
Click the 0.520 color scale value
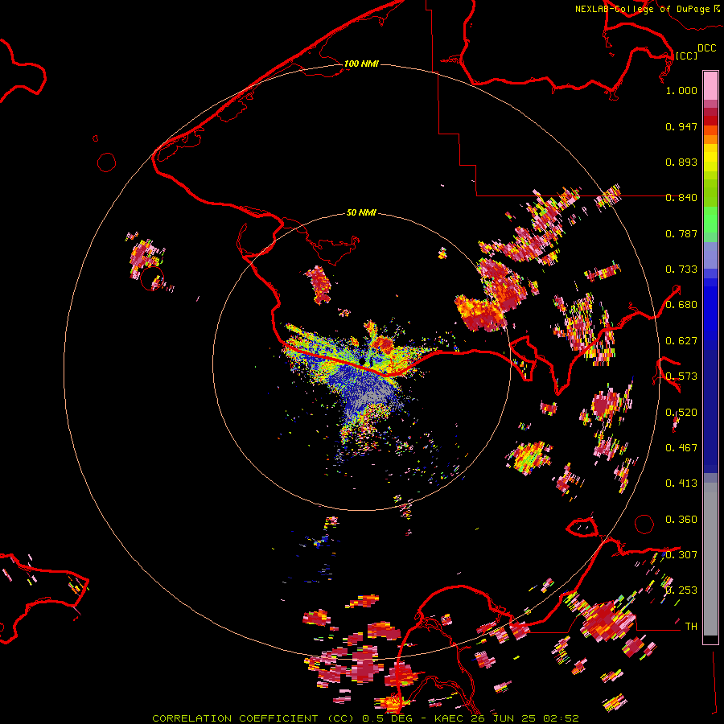pos(681,413)
